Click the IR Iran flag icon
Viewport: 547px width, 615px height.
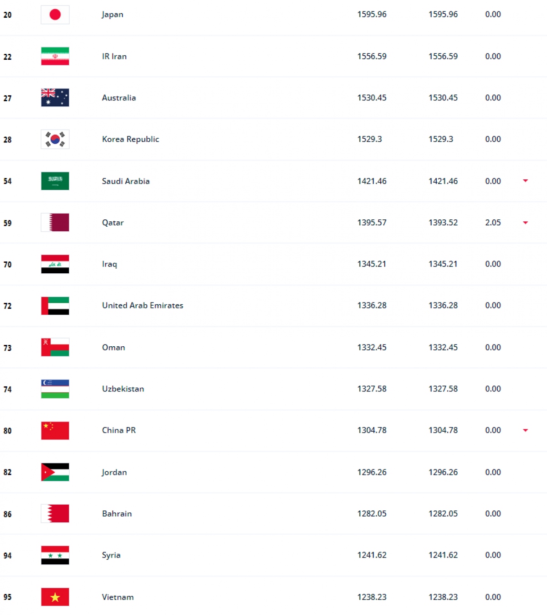click(55, 56)
